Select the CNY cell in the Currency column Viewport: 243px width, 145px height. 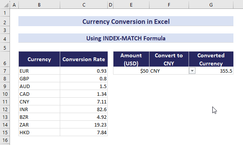39,102
